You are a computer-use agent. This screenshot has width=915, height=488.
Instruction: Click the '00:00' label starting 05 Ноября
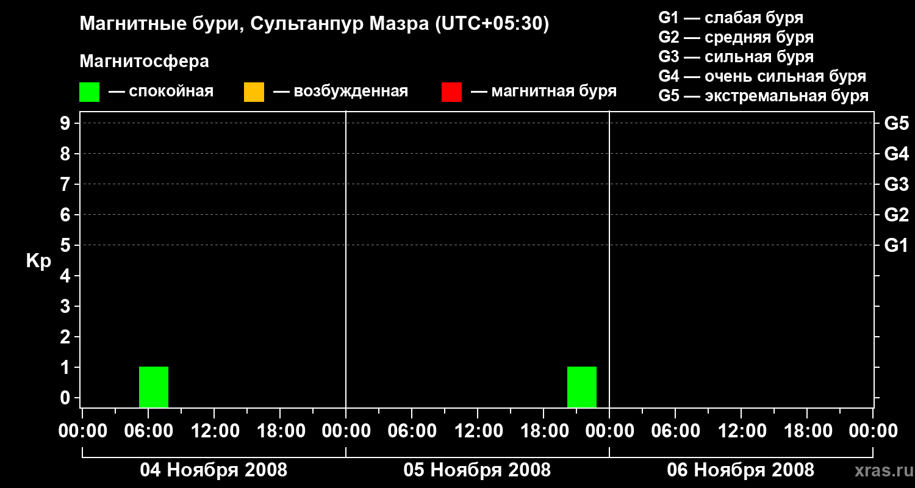pos(346,431)
